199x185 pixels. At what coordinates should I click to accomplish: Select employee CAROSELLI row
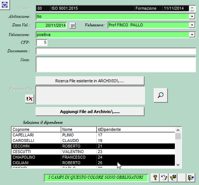point(93,140)
